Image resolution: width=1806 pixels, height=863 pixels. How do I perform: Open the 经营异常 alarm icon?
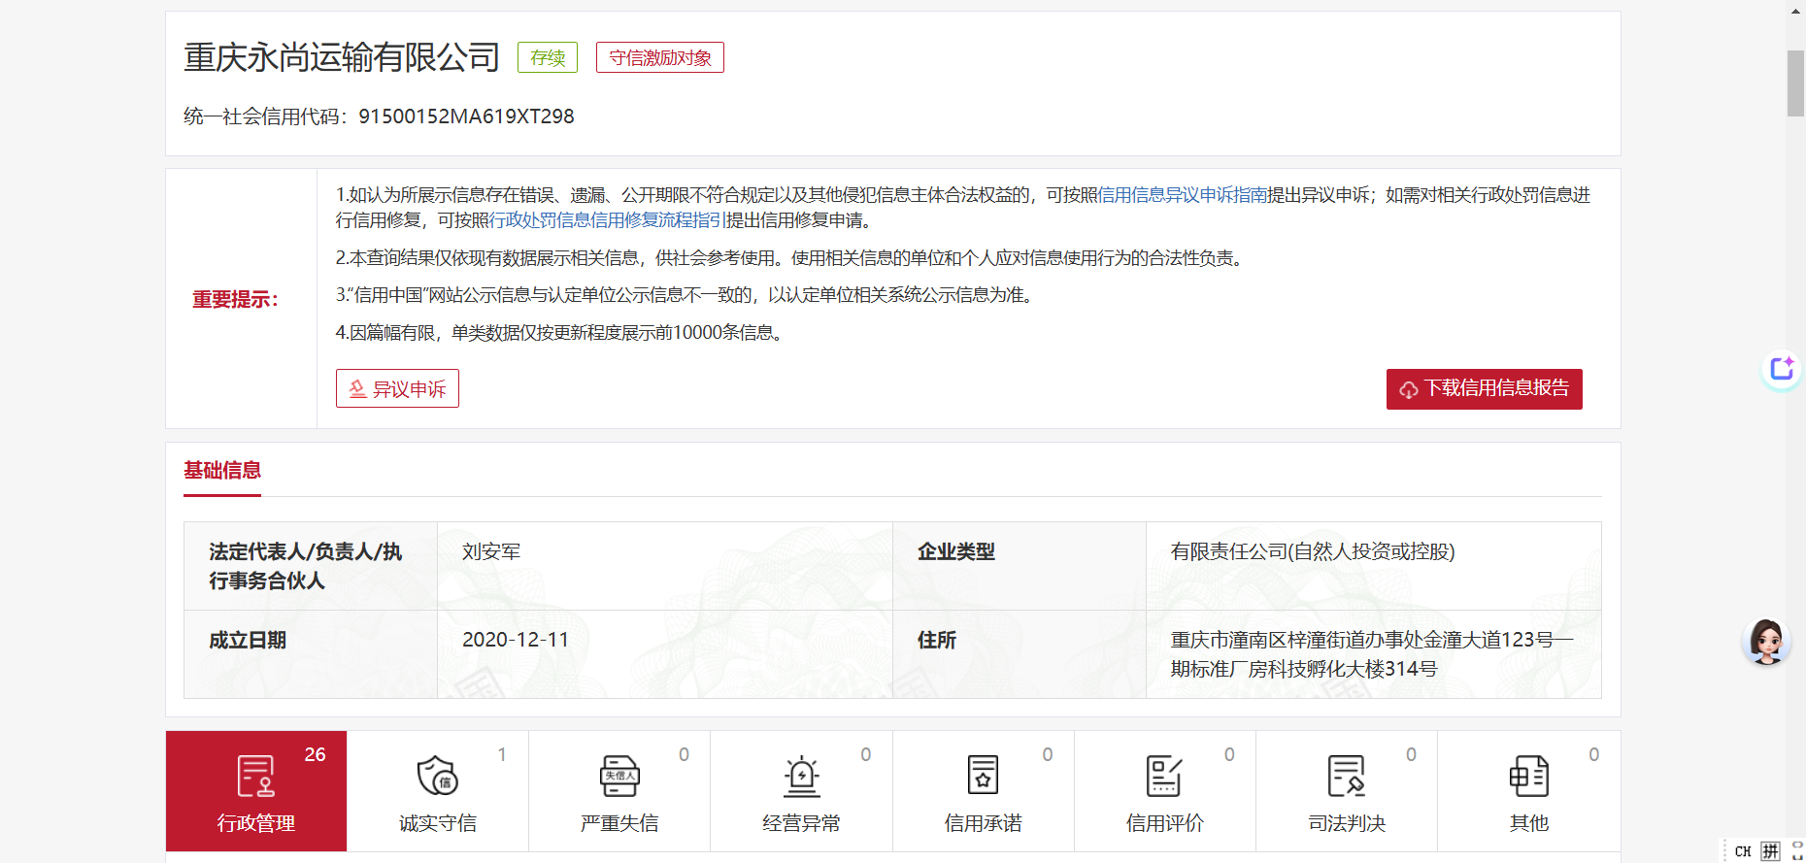click(801, 777)
